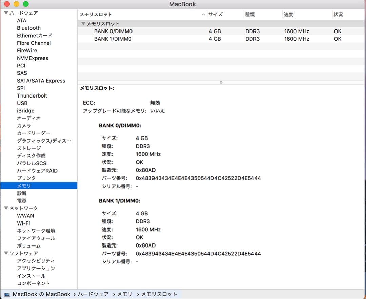Sort by 状況 column header
This screenshot has height=299, width=366.
click(338, 15)
